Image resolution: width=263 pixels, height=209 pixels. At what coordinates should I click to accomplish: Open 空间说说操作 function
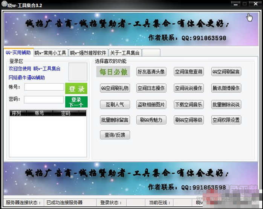188,88
